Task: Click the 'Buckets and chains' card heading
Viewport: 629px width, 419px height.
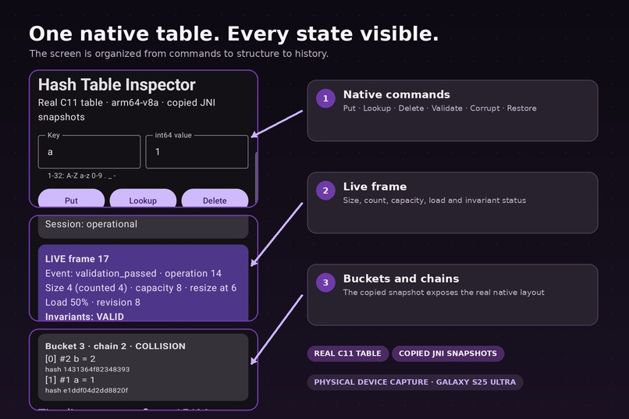Action: point(401,279)
